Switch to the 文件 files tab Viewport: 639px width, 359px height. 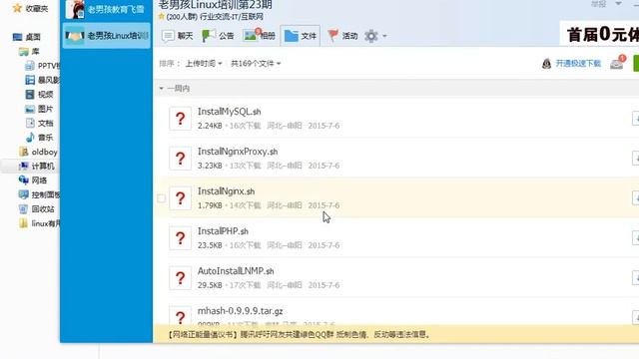[x=301, y=36]
